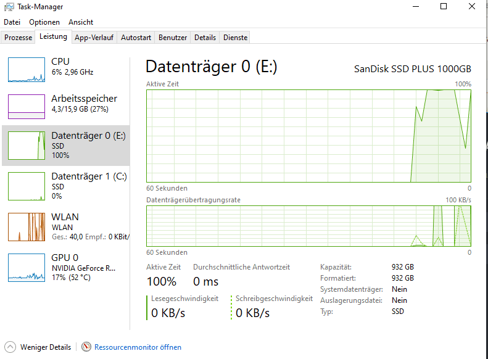Click the SanDisk SSD PLUS 1000GB text
The width and height of the screenshot is (488, 359).
coord(413,68)
